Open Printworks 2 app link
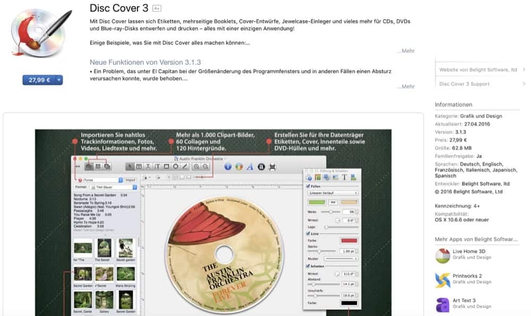This screenshot has width=531, height=316. click(x=467, y=276)
